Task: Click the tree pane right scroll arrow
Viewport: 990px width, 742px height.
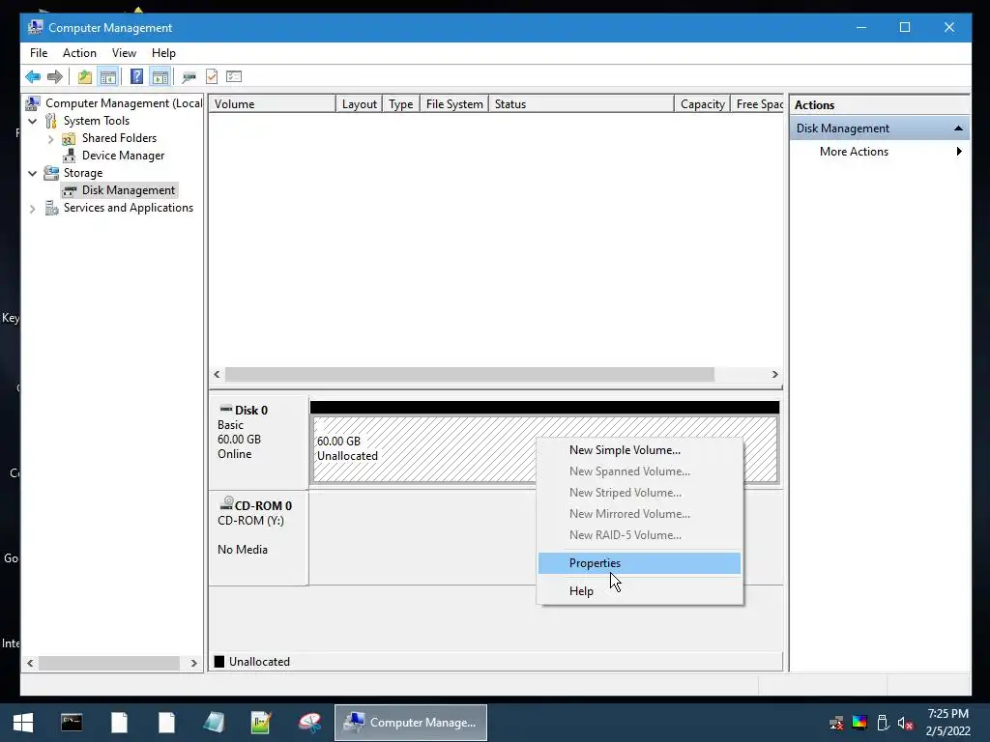Action: click(193, 663)
